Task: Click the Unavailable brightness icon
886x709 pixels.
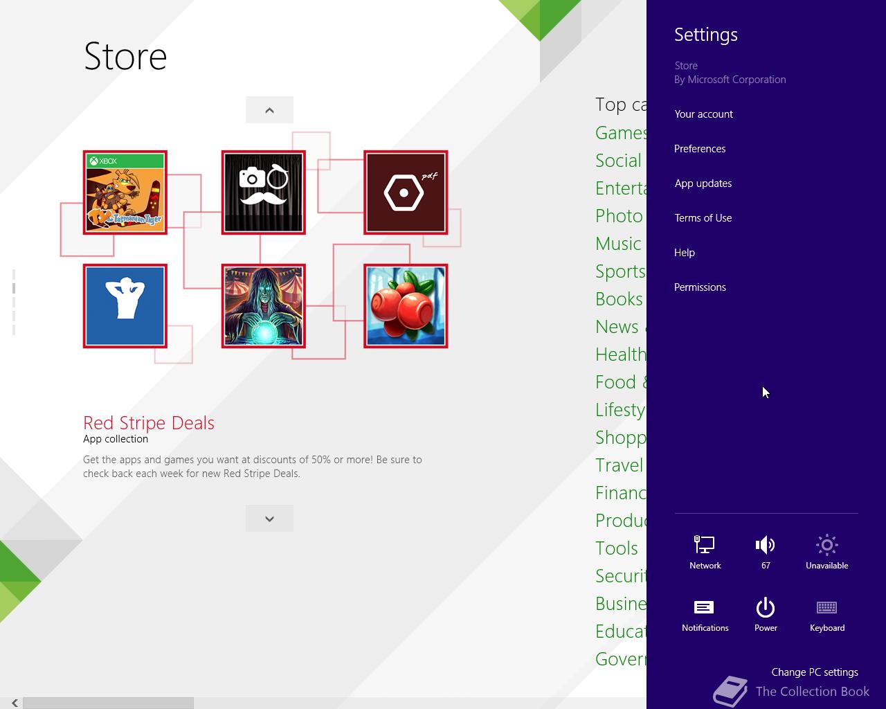Action: click(x=826, y=552)
